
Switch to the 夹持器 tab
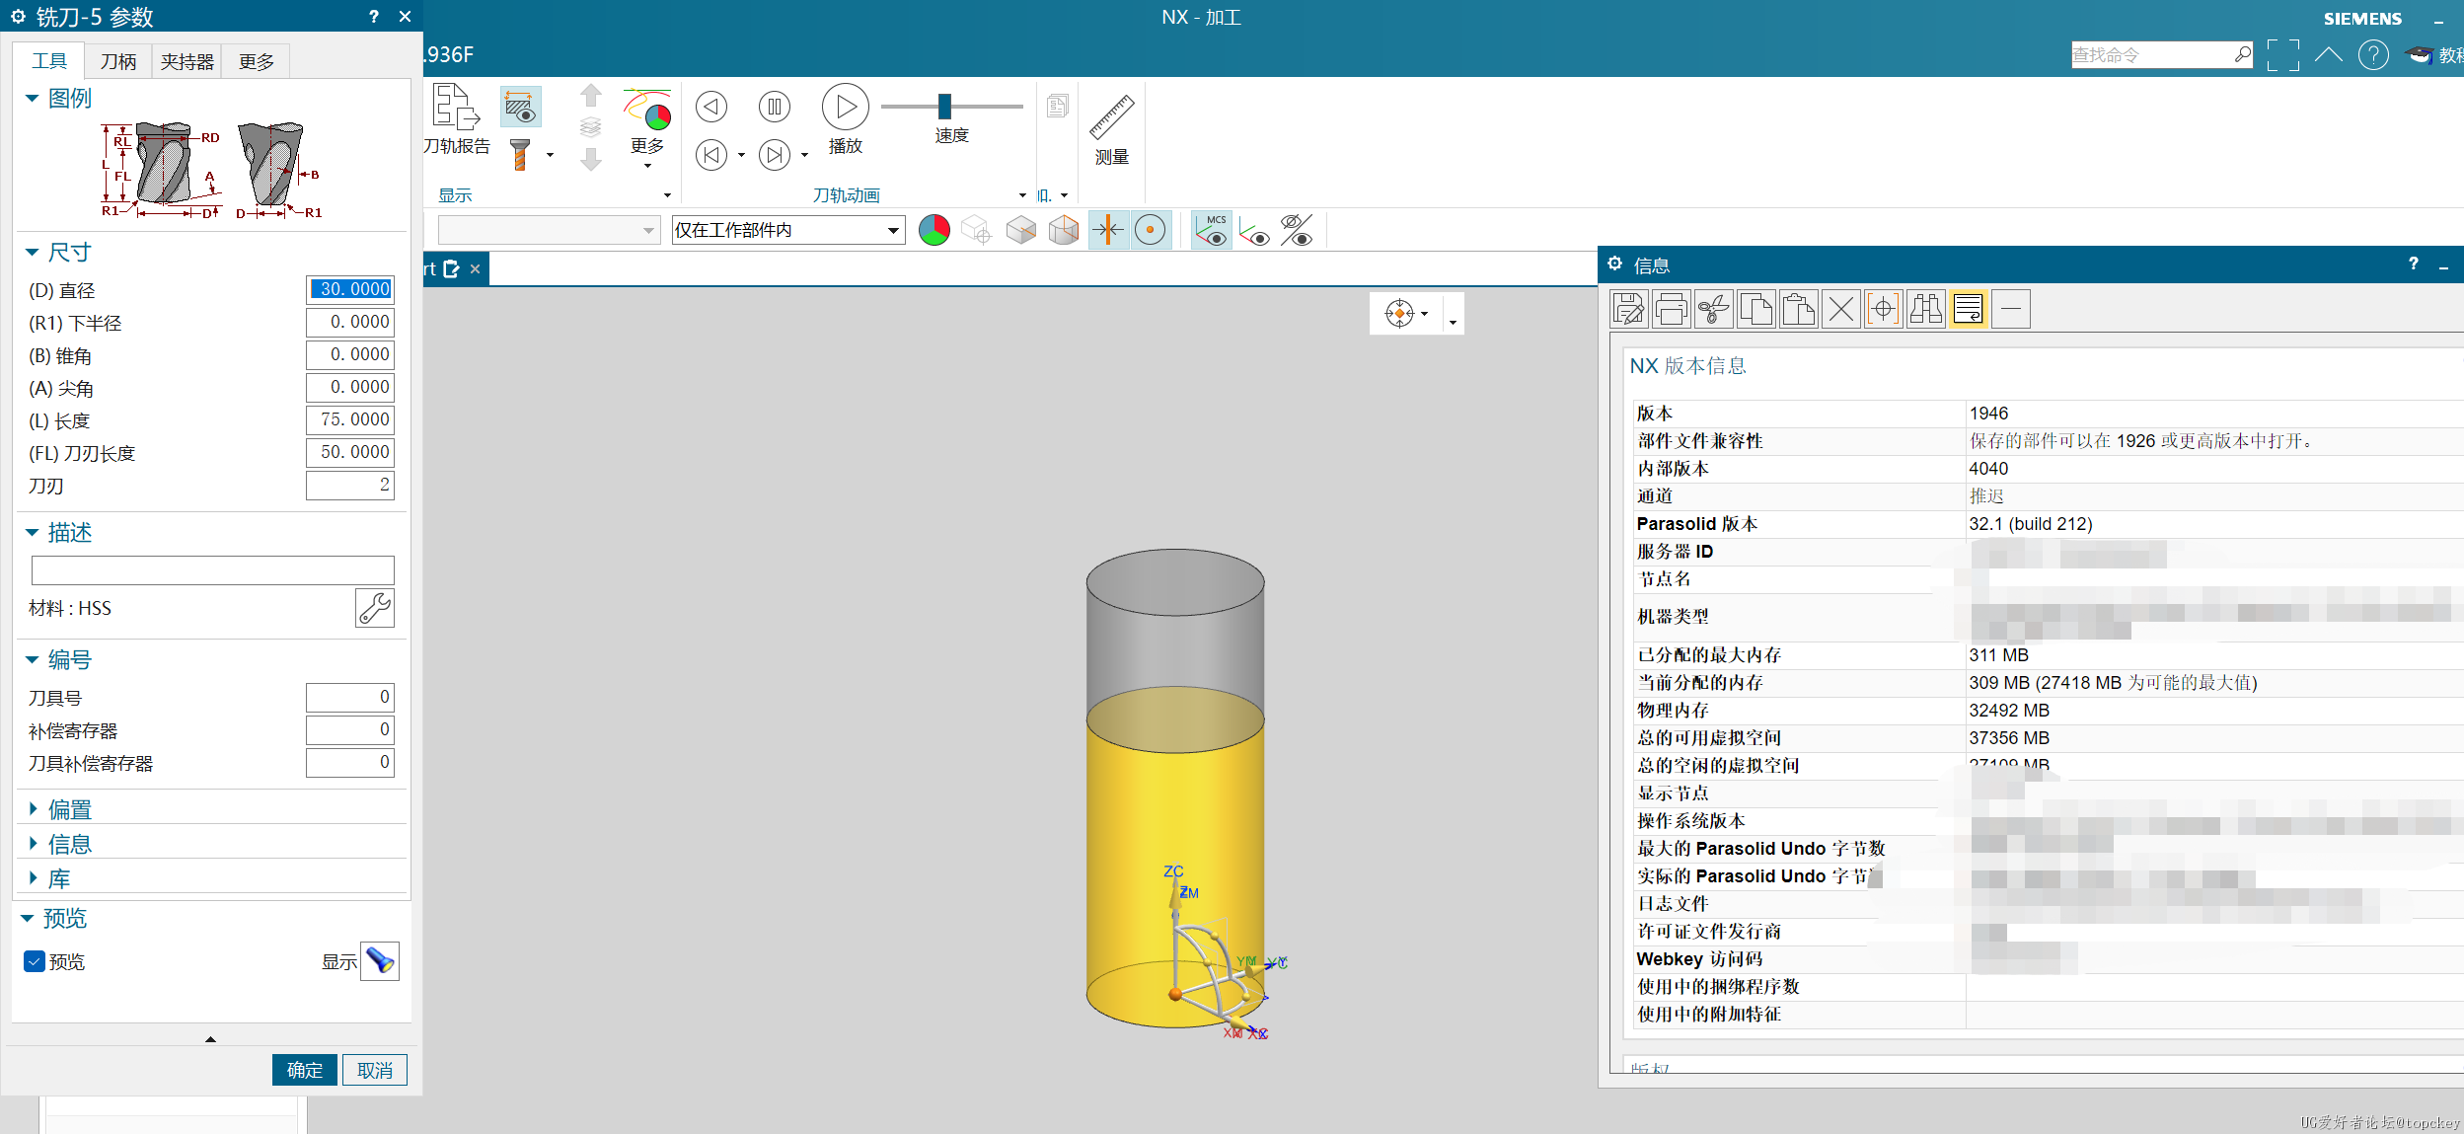point(187,61)
